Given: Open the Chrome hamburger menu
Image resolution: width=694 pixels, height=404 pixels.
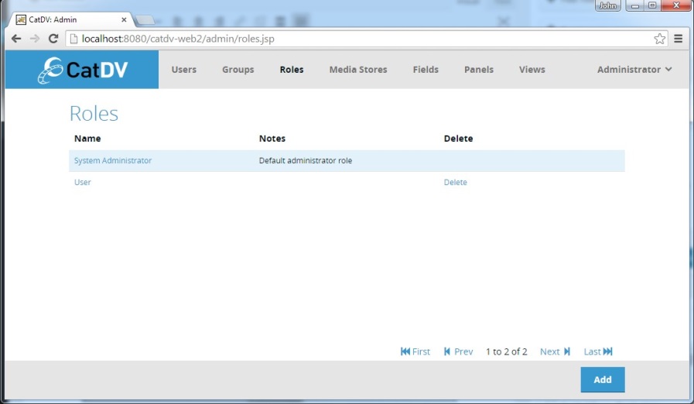Looking at the screenshot, I should click(678, 39).
